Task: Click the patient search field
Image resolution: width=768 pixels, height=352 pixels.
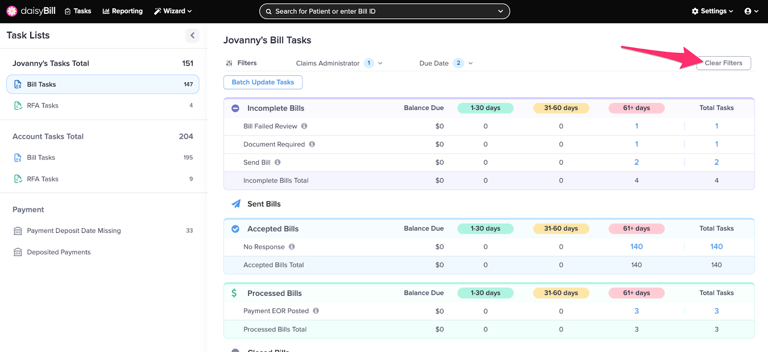Action: (x=384, y=11)
